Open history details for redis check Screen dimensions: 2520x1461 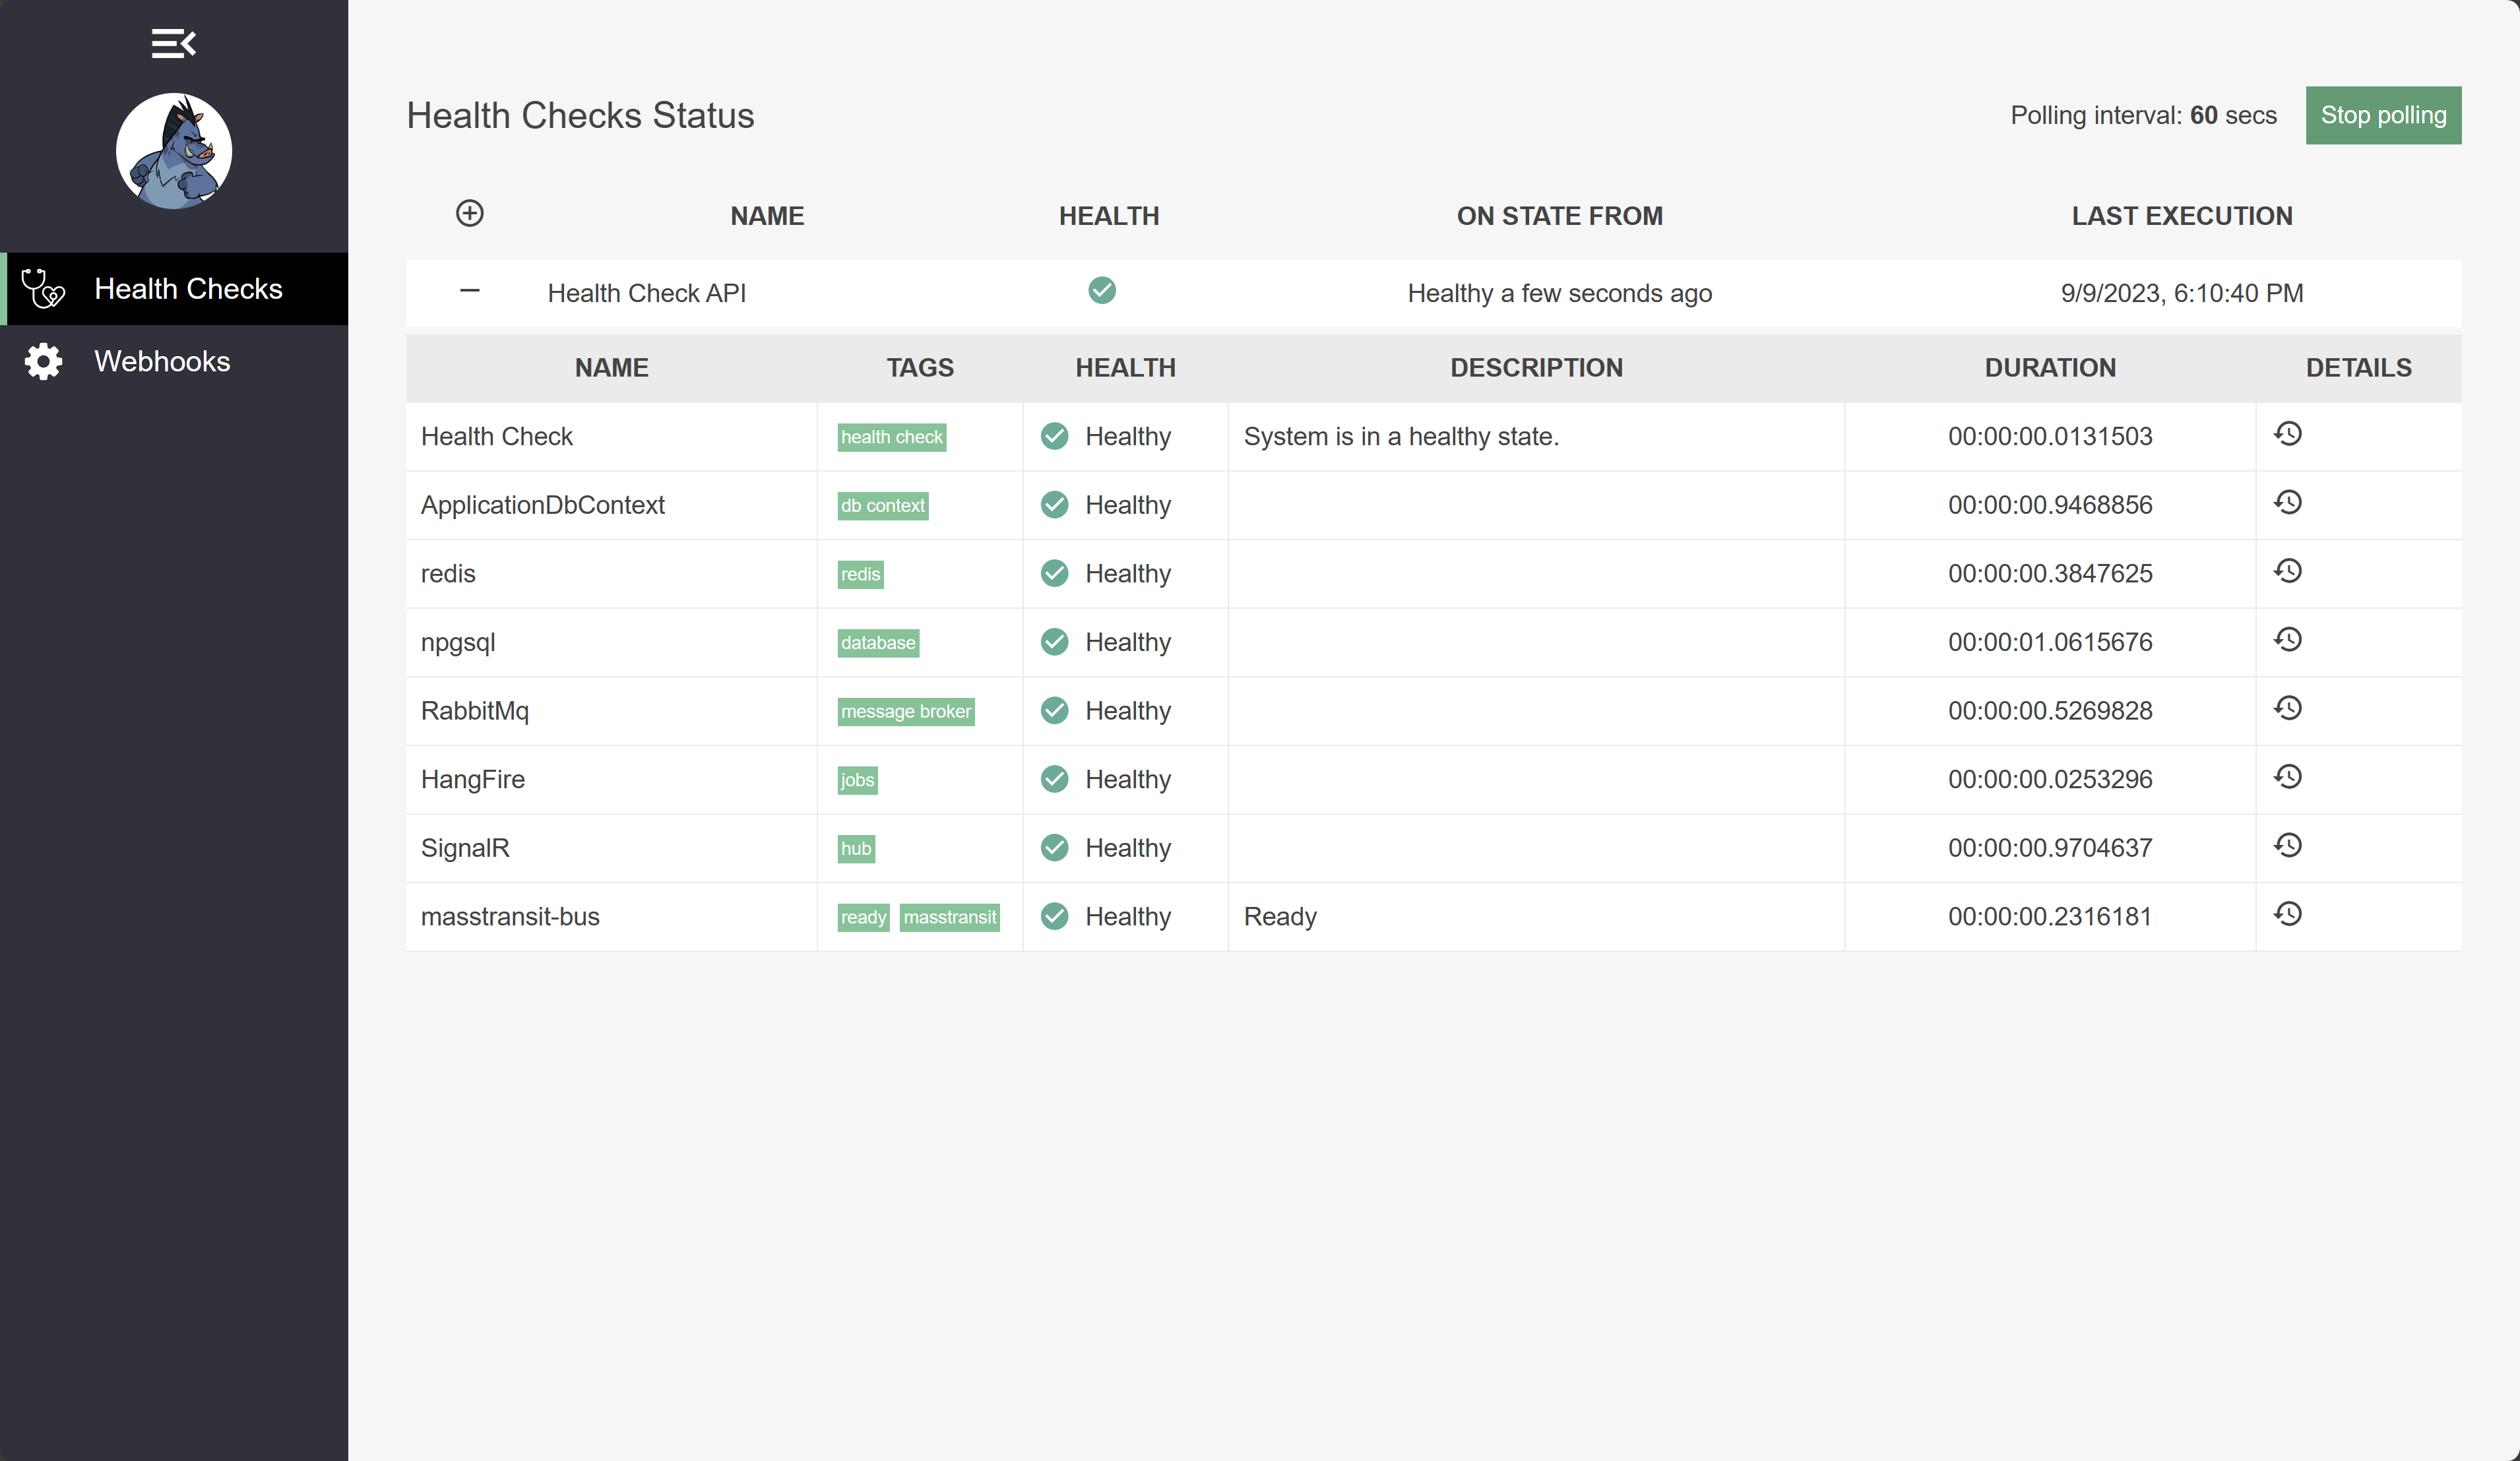click(x=2287, y=571)
